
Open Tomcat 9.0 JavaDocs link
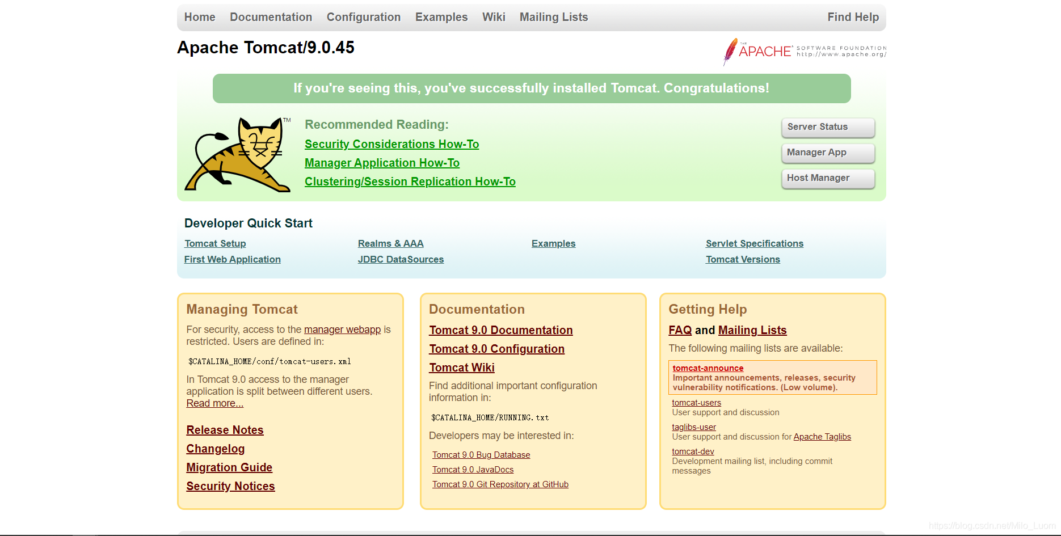(473, 470)
